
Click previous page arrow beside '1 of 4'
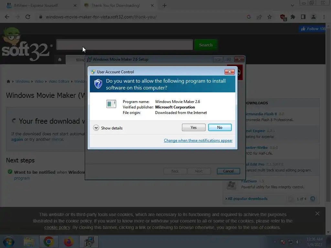click(x=291, y=199)
